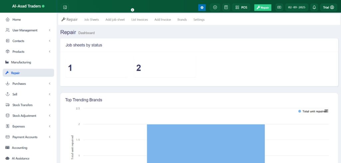
Task: Click the blue download icon button
Action: 202,7
